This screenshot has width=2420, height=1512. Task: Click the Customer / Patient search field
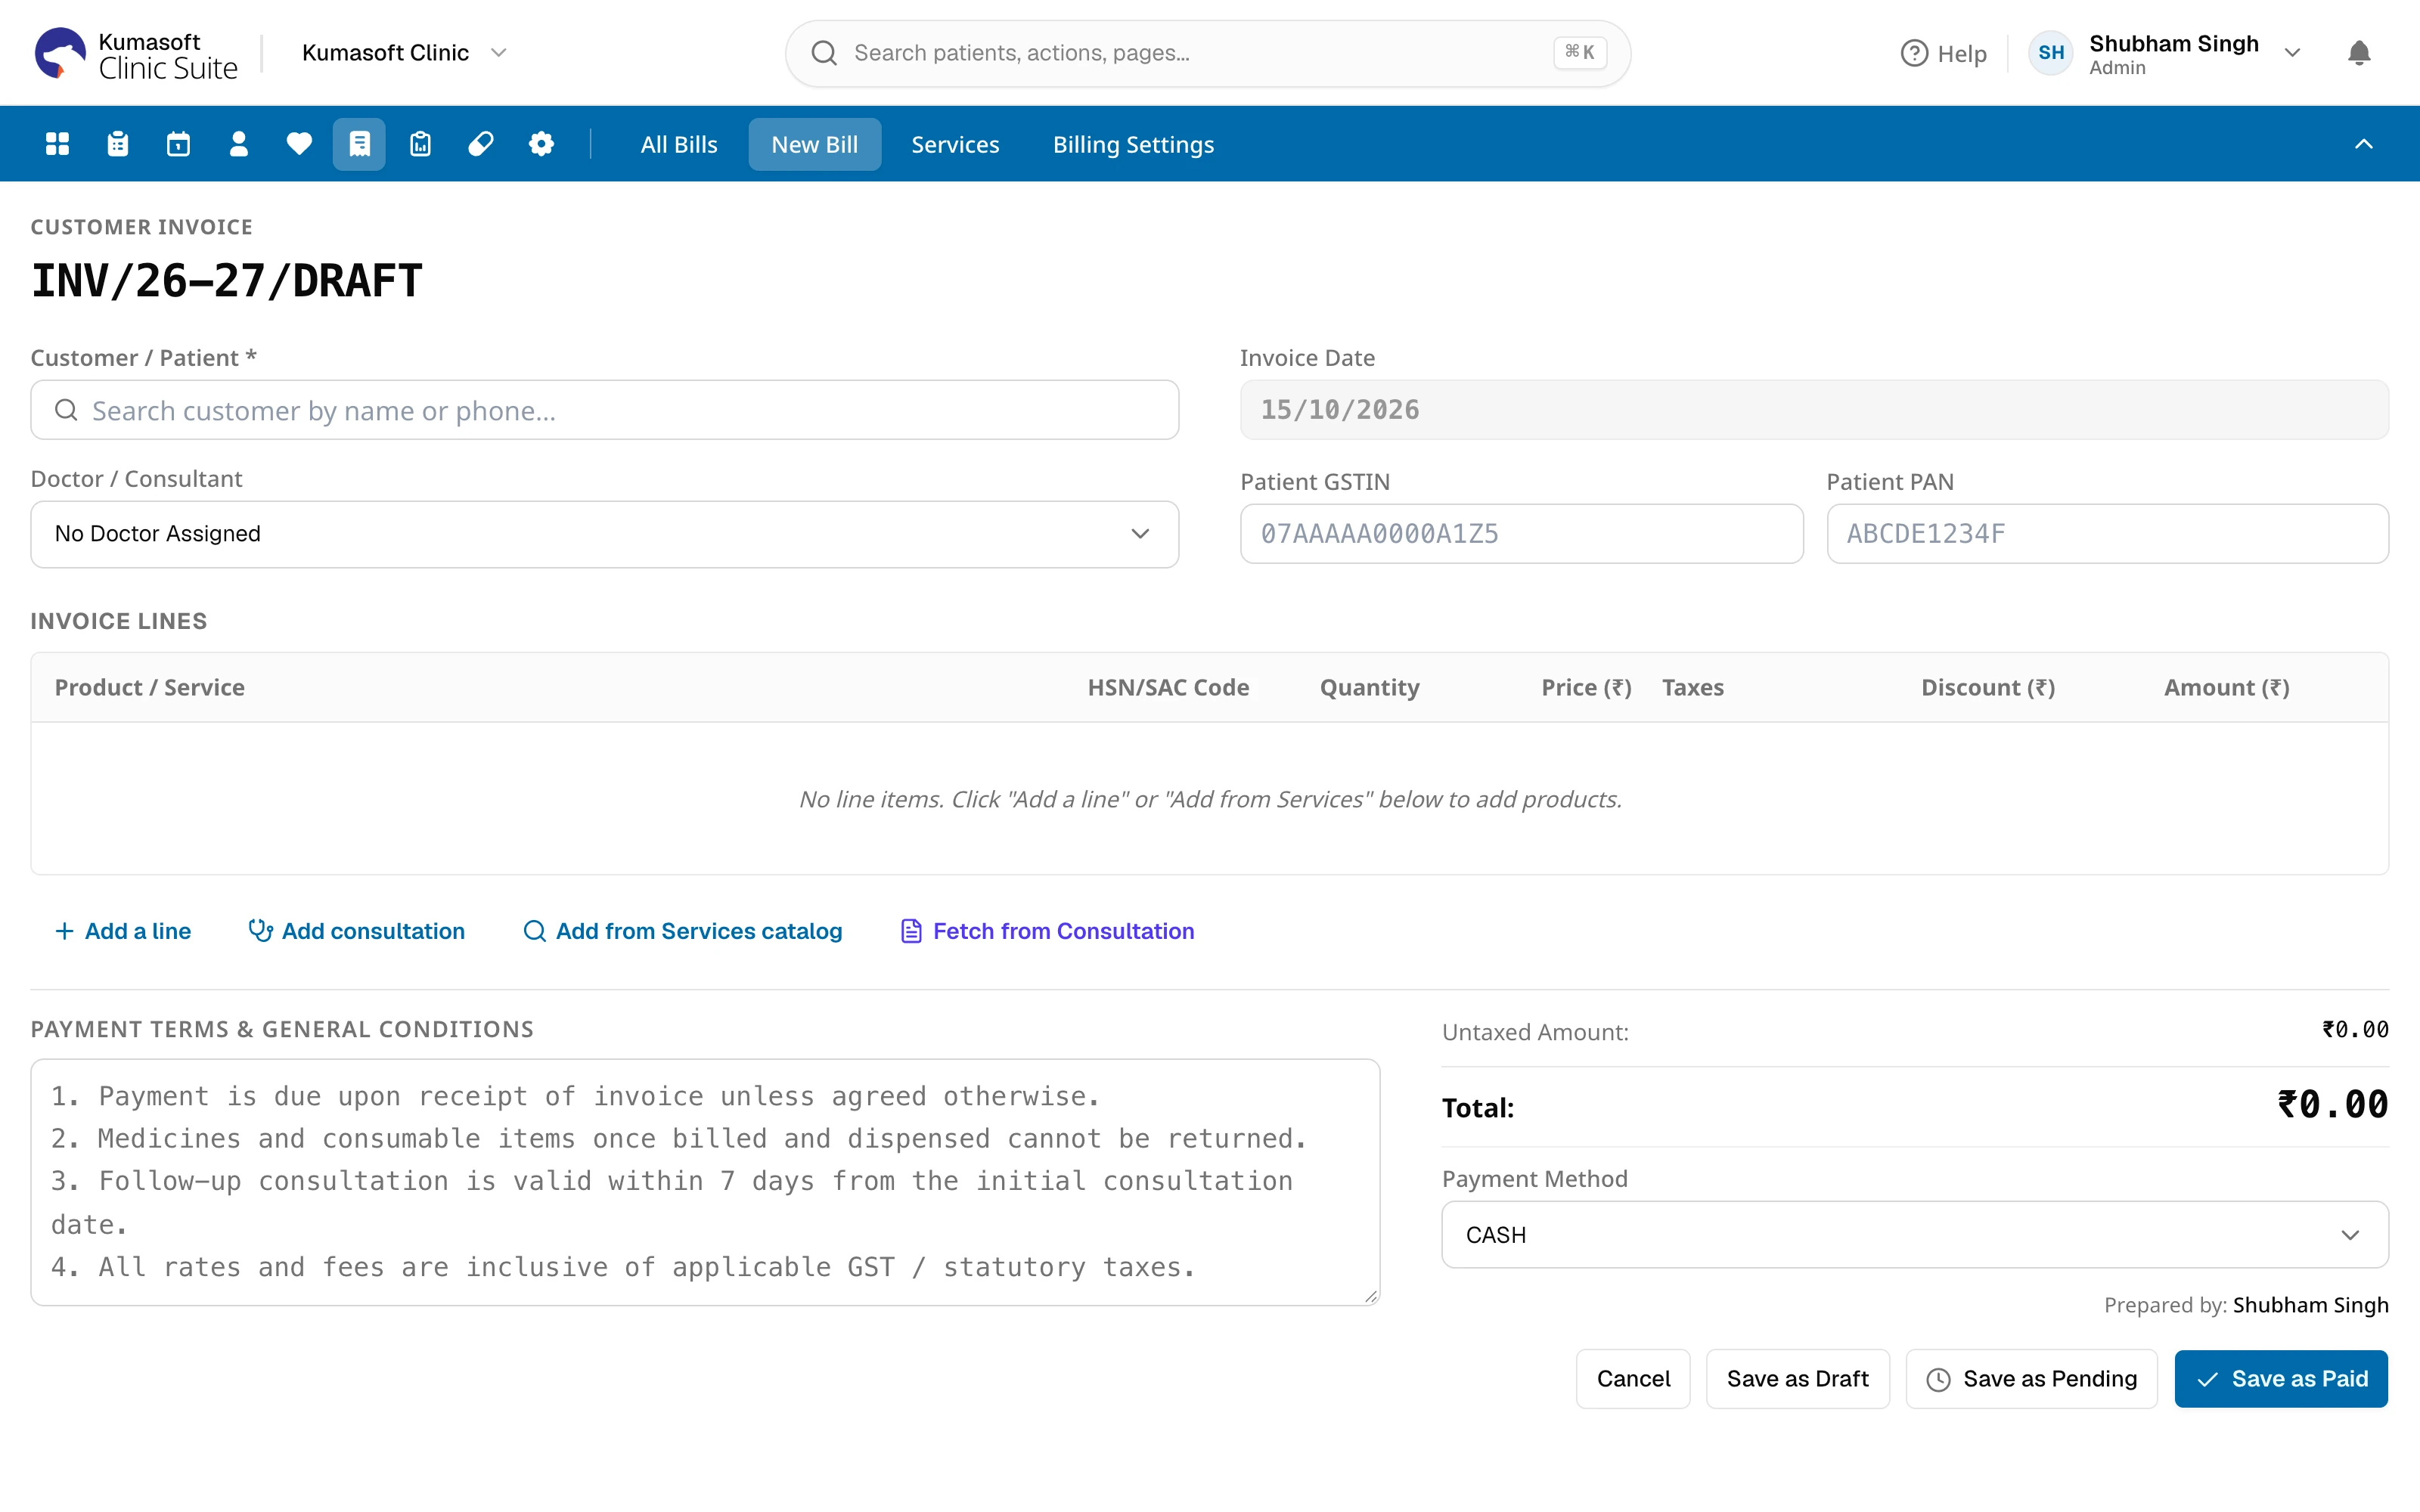604,410
